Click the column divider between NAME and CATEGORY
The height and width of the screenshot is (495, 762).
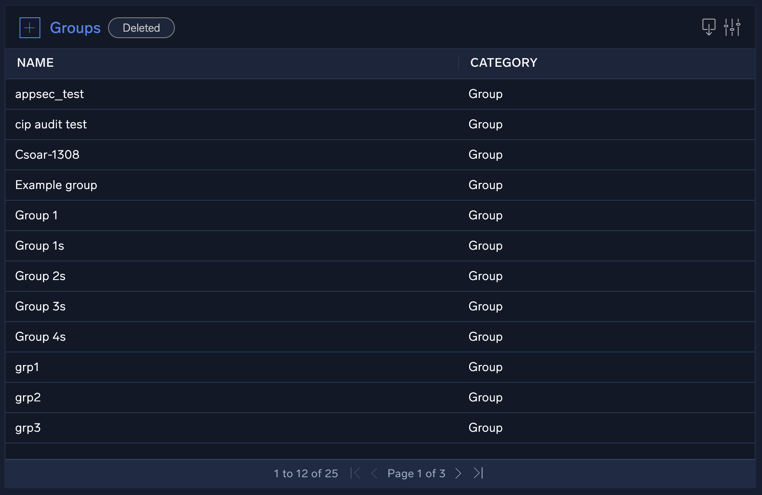tap(459, 63)
